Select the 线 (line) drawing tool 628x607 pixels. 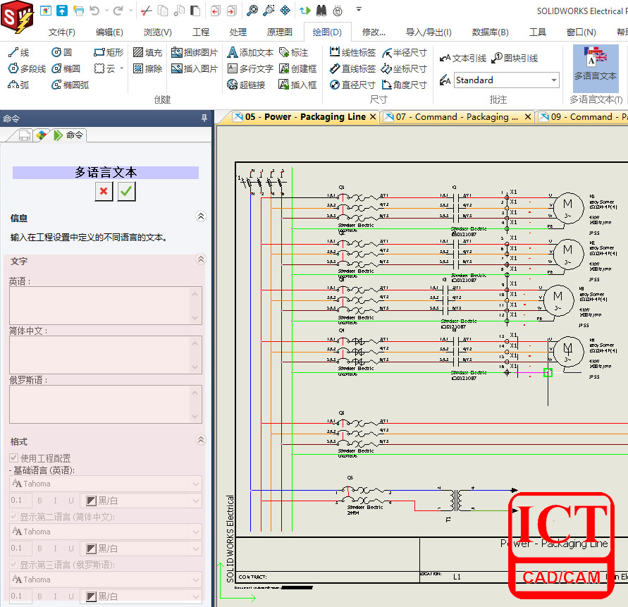[x=19, y=52]
